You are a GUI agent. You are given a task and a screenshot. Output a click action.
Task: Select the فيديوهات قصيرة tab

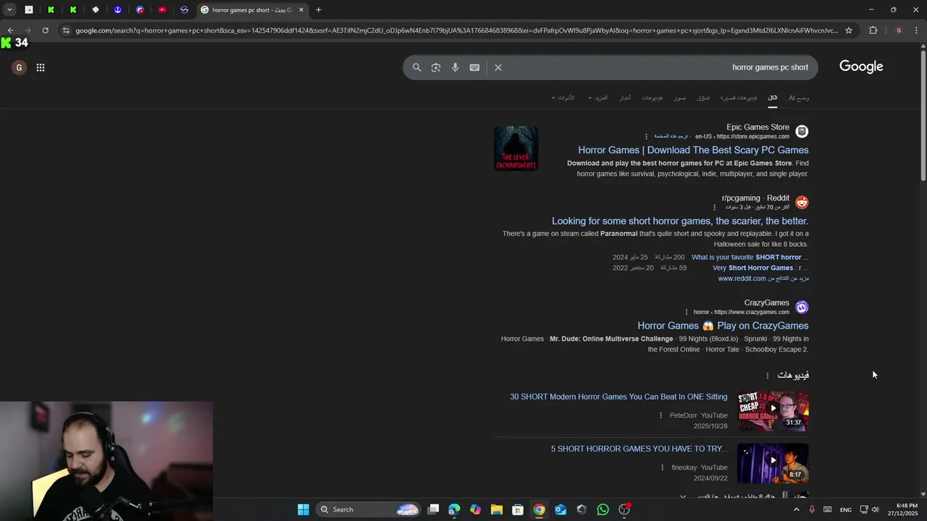[x=739, y=98]
